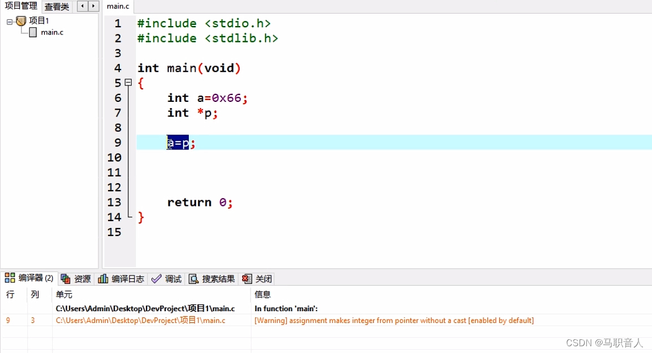
Task: Collapse the code fold marker on line 5
Action: click(128, 83)
